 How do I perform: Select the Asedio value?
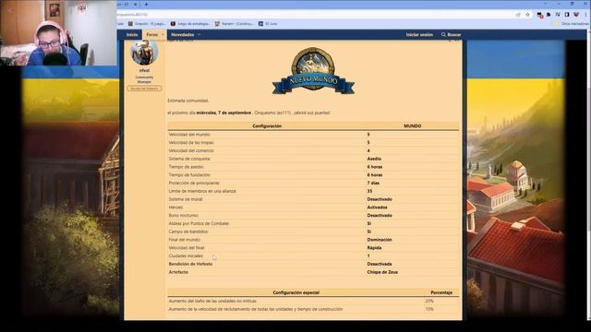[374, 159]
